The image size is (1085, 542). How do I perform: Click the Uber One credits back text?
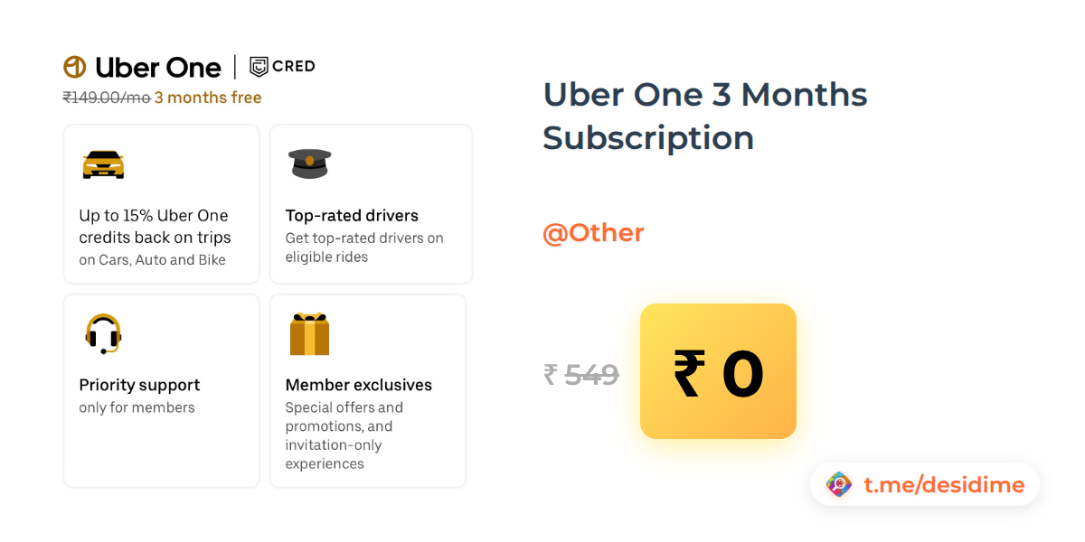[155, 227]
